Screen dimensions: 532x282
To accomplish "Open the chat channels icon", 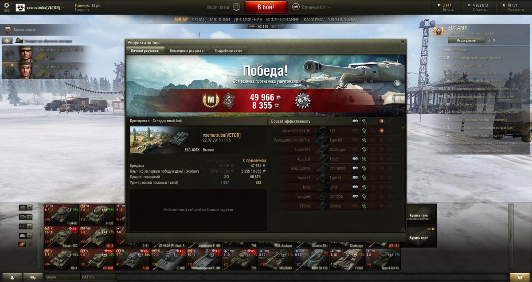I will pos(33,277).
